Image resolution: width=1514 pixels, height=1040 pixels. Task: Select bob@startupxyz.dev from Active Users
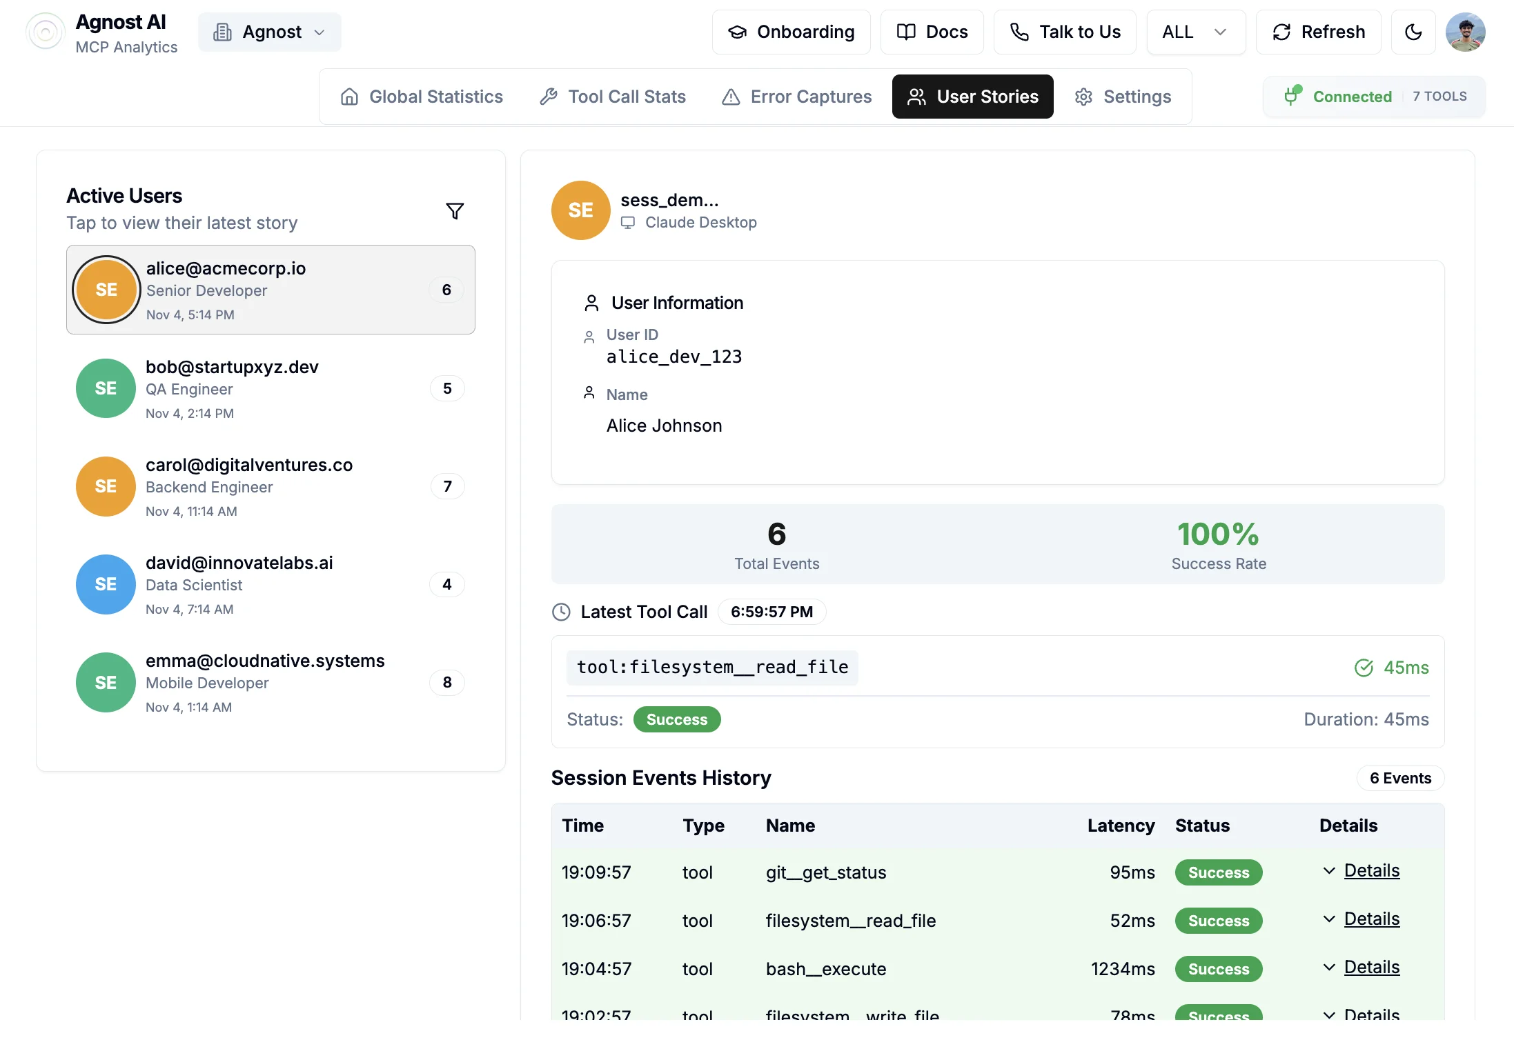pyautogui.click(x=270, y=388)
